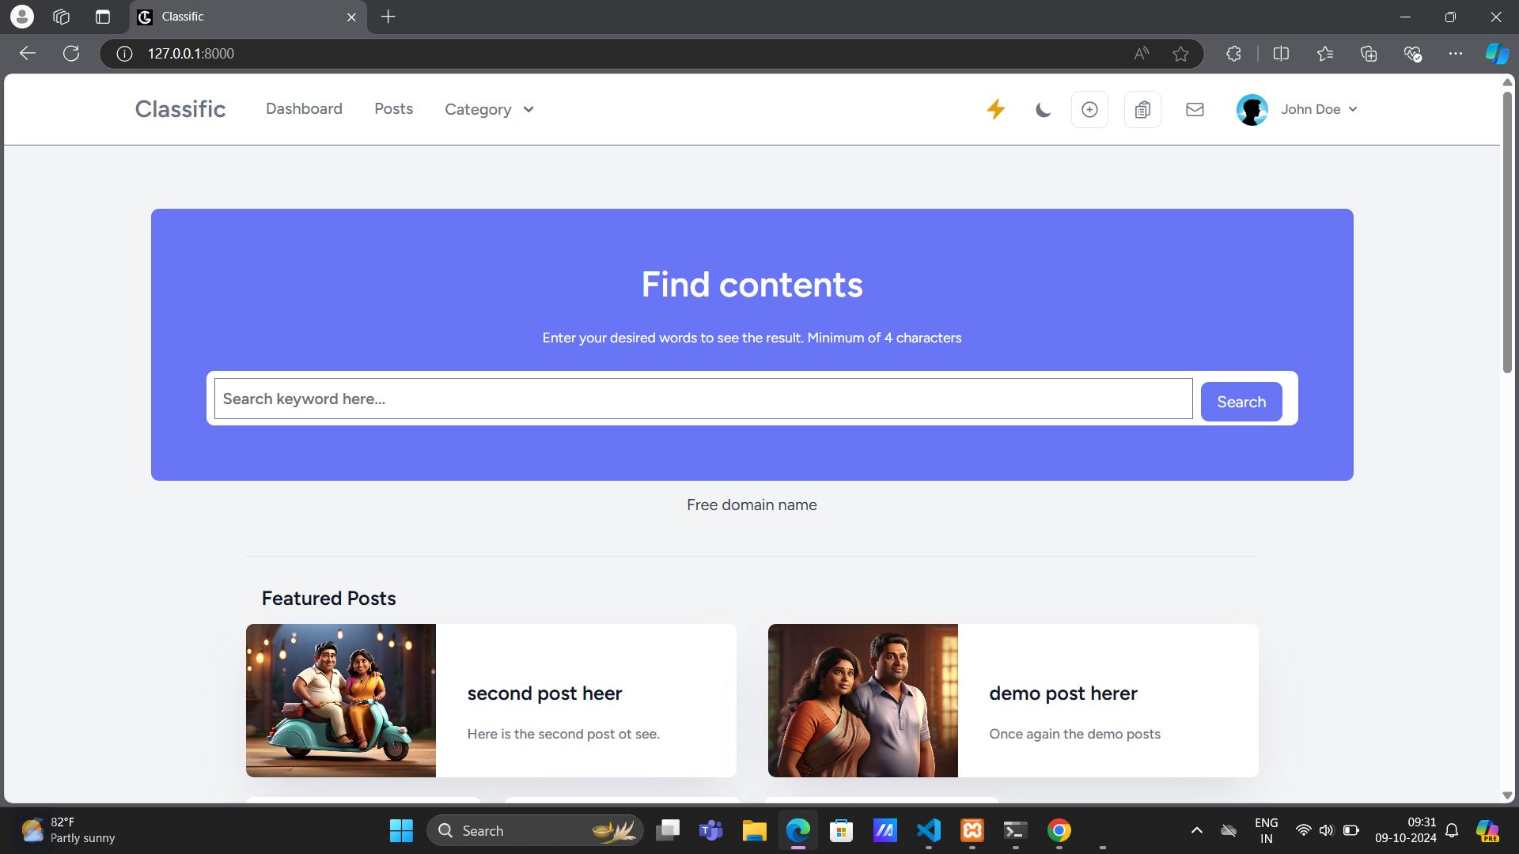
Task: Open the Dashboard nav link
Action: 304,108
